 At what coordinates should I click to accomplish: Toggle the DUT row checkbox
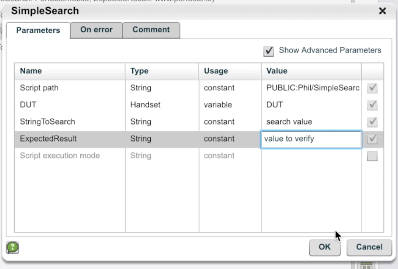[372, 105]
